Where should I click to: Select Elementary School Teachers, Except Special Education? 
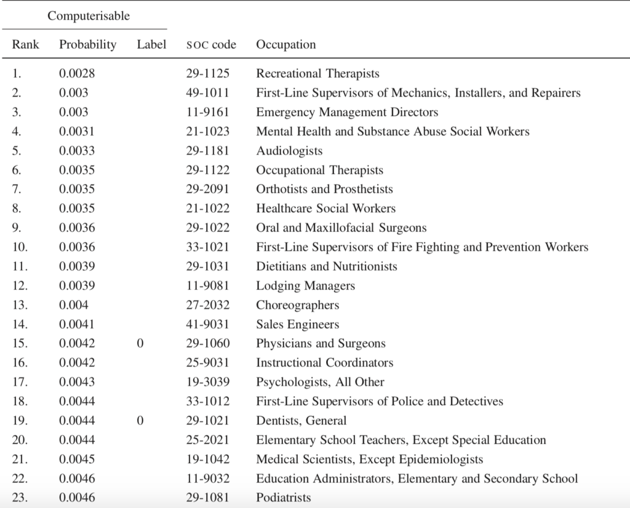tap(401, 440)
